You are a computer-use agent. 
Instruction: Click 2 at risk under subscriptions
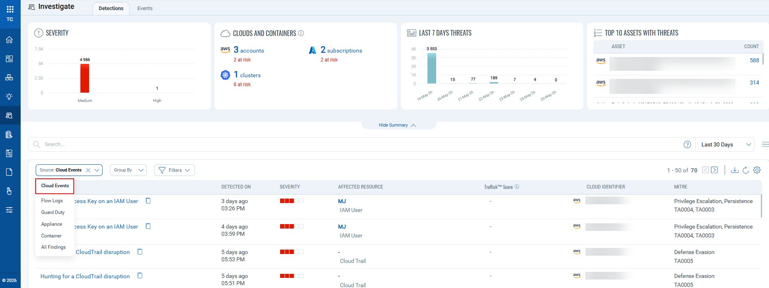(329, 60)
